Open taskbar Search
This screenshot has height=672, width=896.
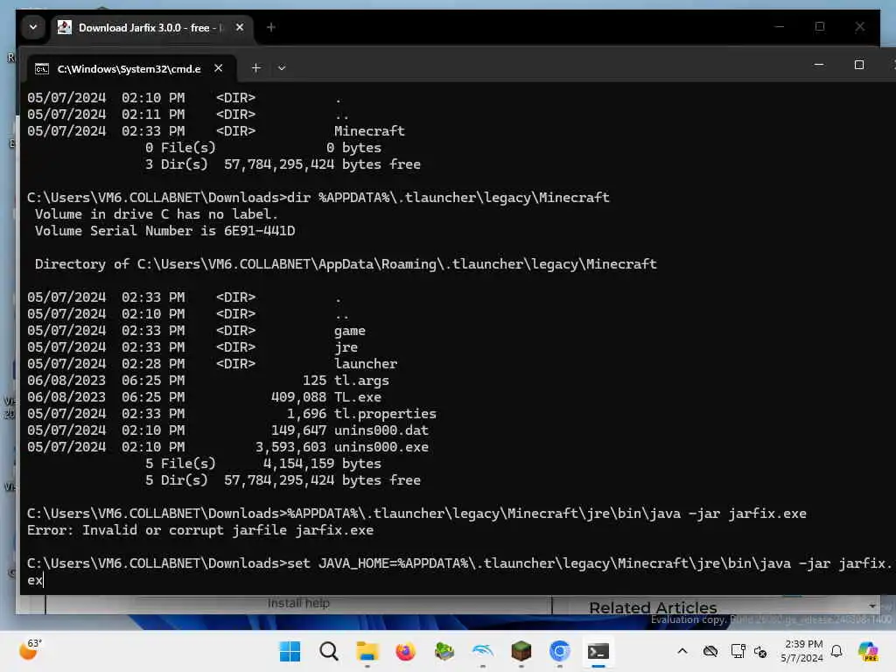[x=329, y=651]
